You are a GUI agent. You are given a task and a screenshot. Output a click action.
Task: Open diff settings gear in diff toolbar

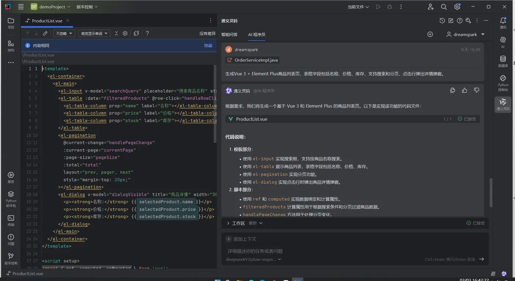tap(125, 33)
